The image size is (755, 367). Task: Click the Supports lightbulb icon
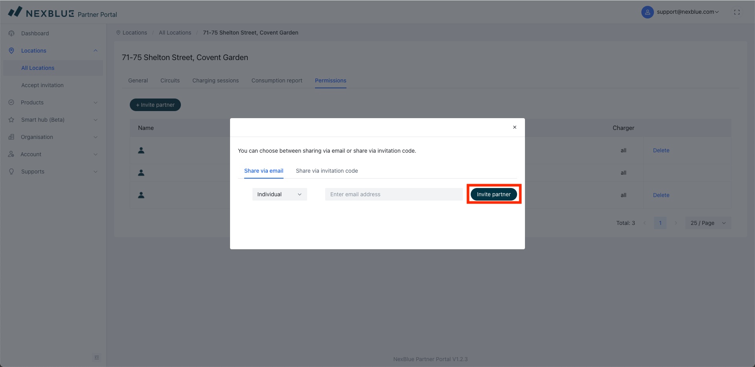[x=11, y=172]
